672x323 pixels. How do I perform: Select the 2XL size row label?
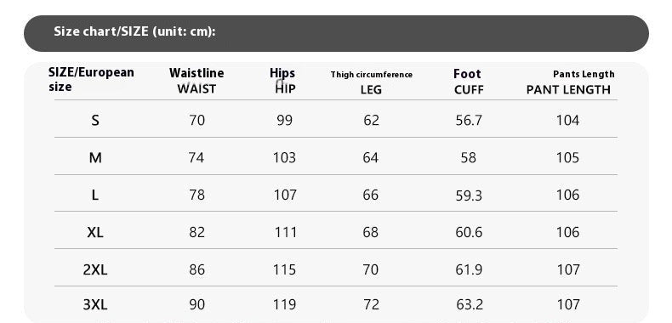tap(95, 270)
